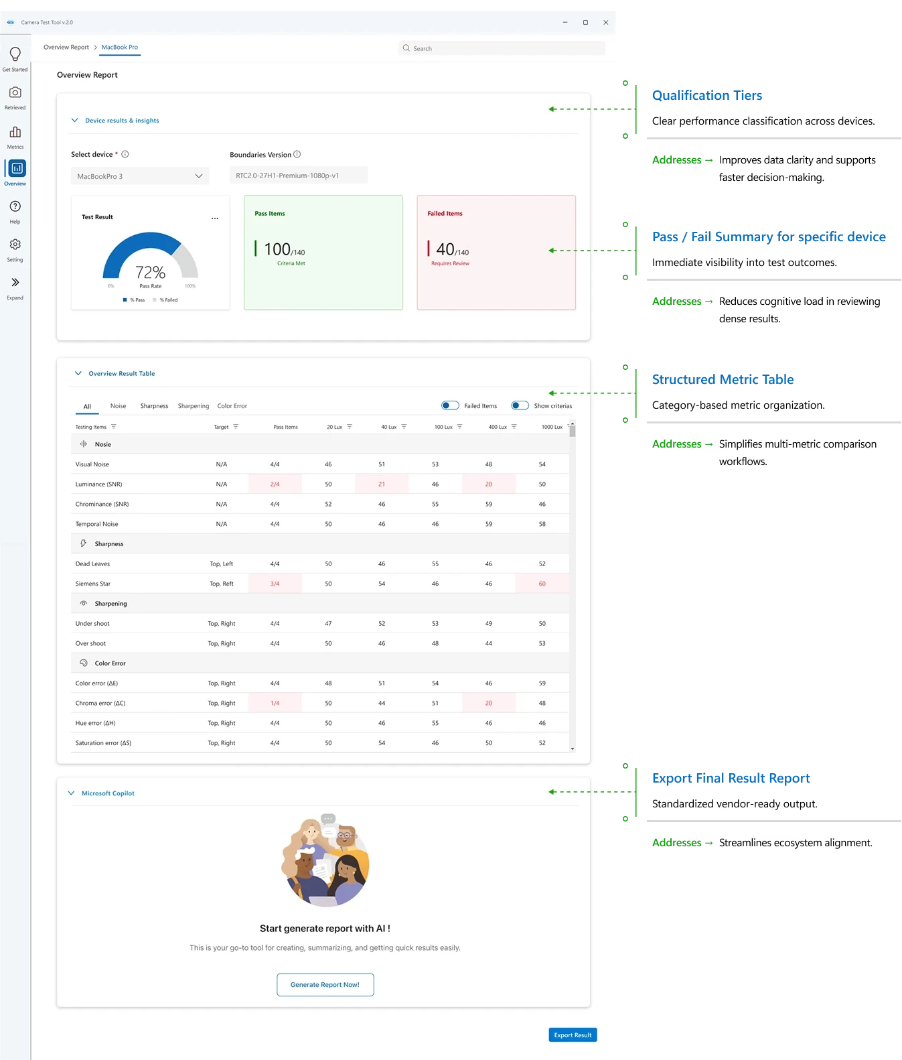
Task: Click the Pass Items column header
Action: (286, 427)
